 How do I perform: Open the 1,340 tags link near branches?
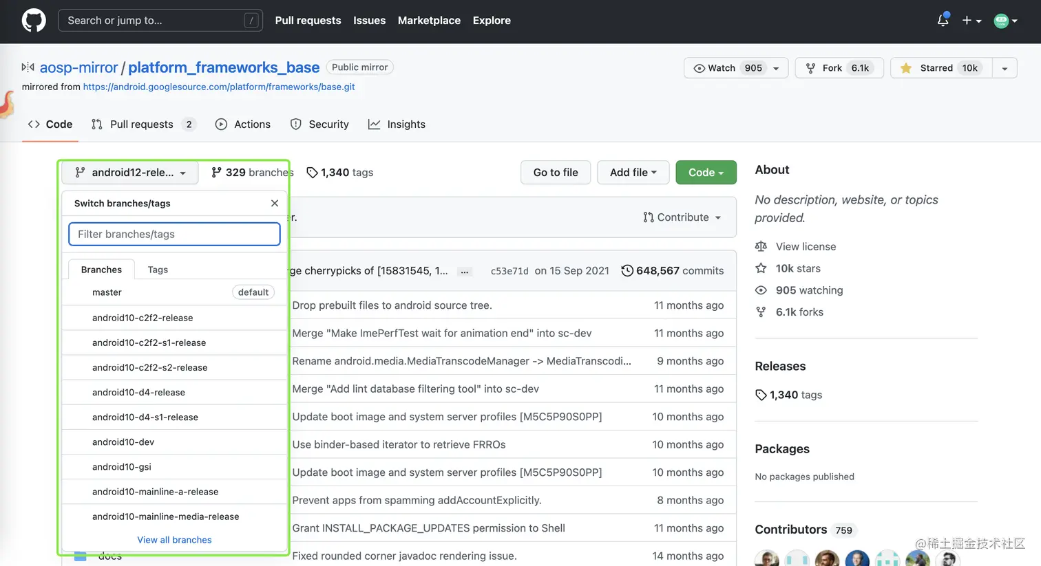[339, 173]
